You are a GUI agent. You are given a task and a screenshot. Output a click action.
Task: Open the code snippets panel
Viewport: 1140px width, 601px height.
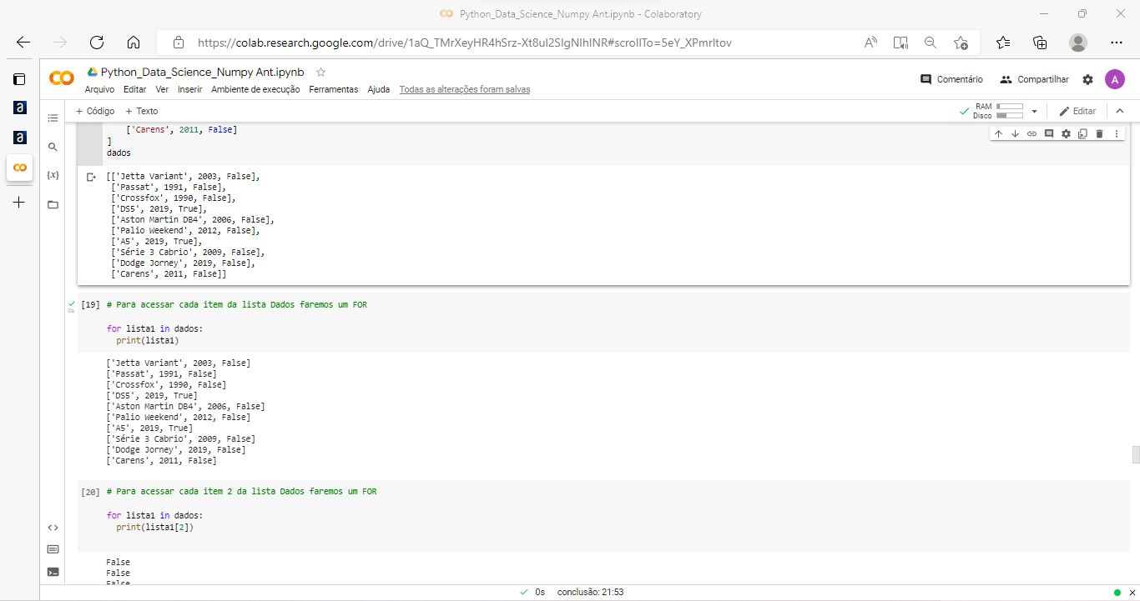(53, 527)
